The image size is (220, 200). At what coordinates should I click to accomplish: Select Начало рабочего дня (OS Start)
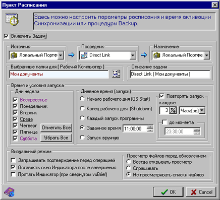[82, 99]
